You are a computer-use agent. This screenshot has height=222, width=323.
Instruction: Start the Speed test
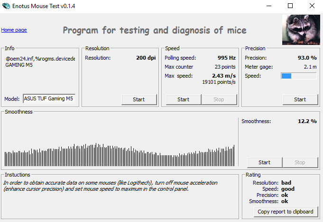coord(183,99)
